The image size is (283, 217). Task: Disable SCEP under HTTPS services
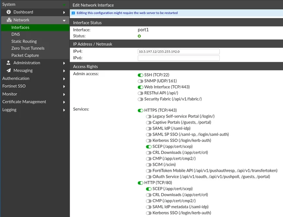(x=149, y=147)
